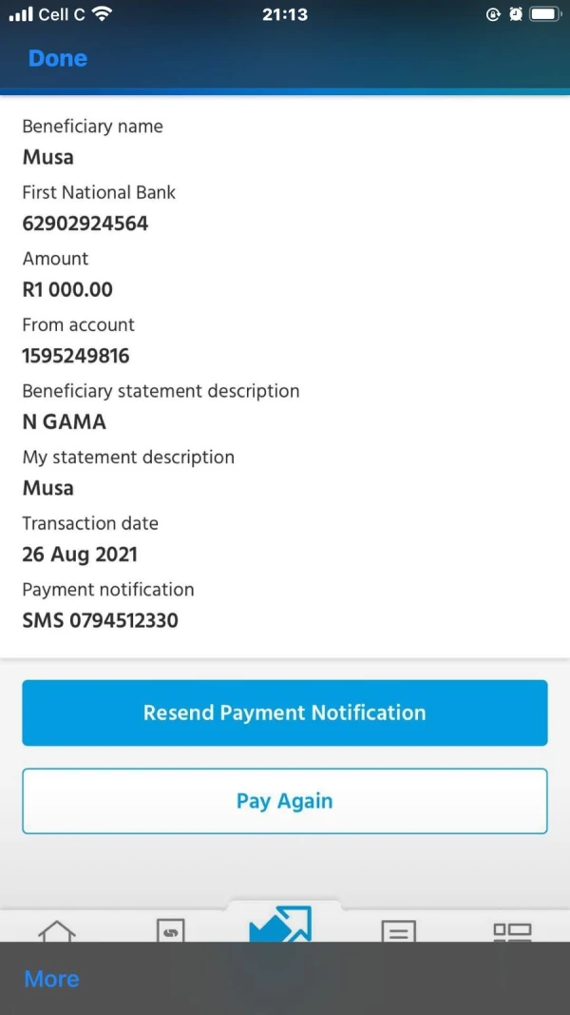The width and height of the screenshot is (570, 1015).
Task: Open the statements document icon
Action: pos(399,931)
